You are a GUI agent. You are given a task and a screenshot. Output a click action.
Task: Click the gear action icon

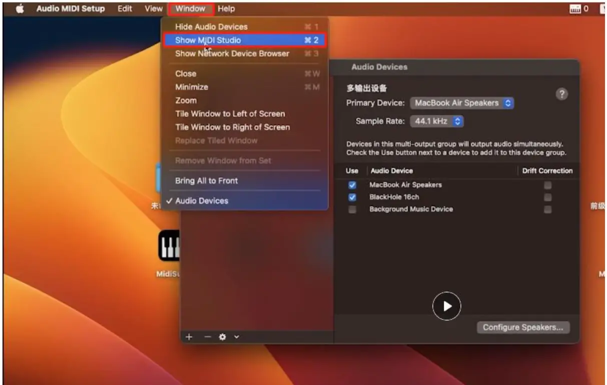point(223,337)
